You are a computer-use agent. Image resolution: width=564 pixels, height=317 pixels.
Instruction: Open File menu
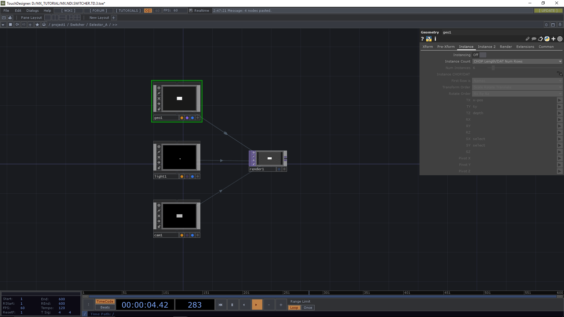[x=6, y=11]
